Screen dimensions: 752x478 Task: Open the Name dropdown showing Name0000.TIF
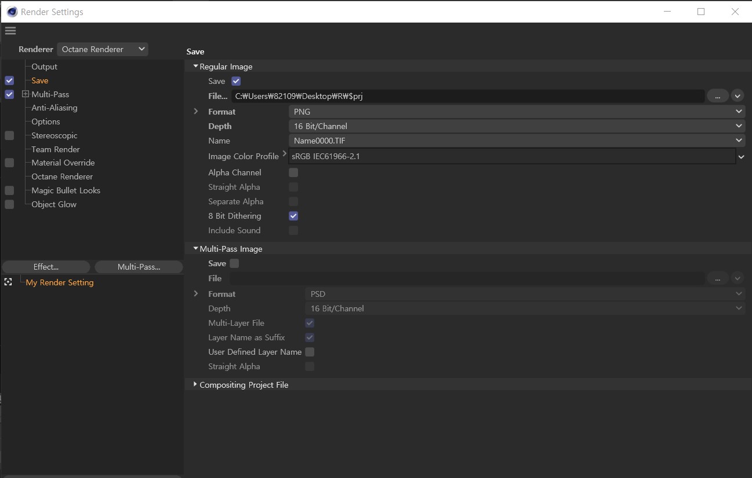coord(517,141)
